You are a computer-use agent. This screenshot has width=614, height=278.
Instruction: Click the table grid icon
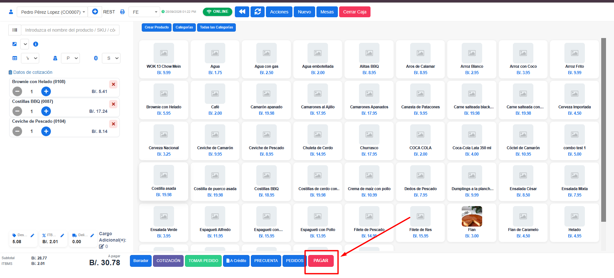(x=15, y=58)
